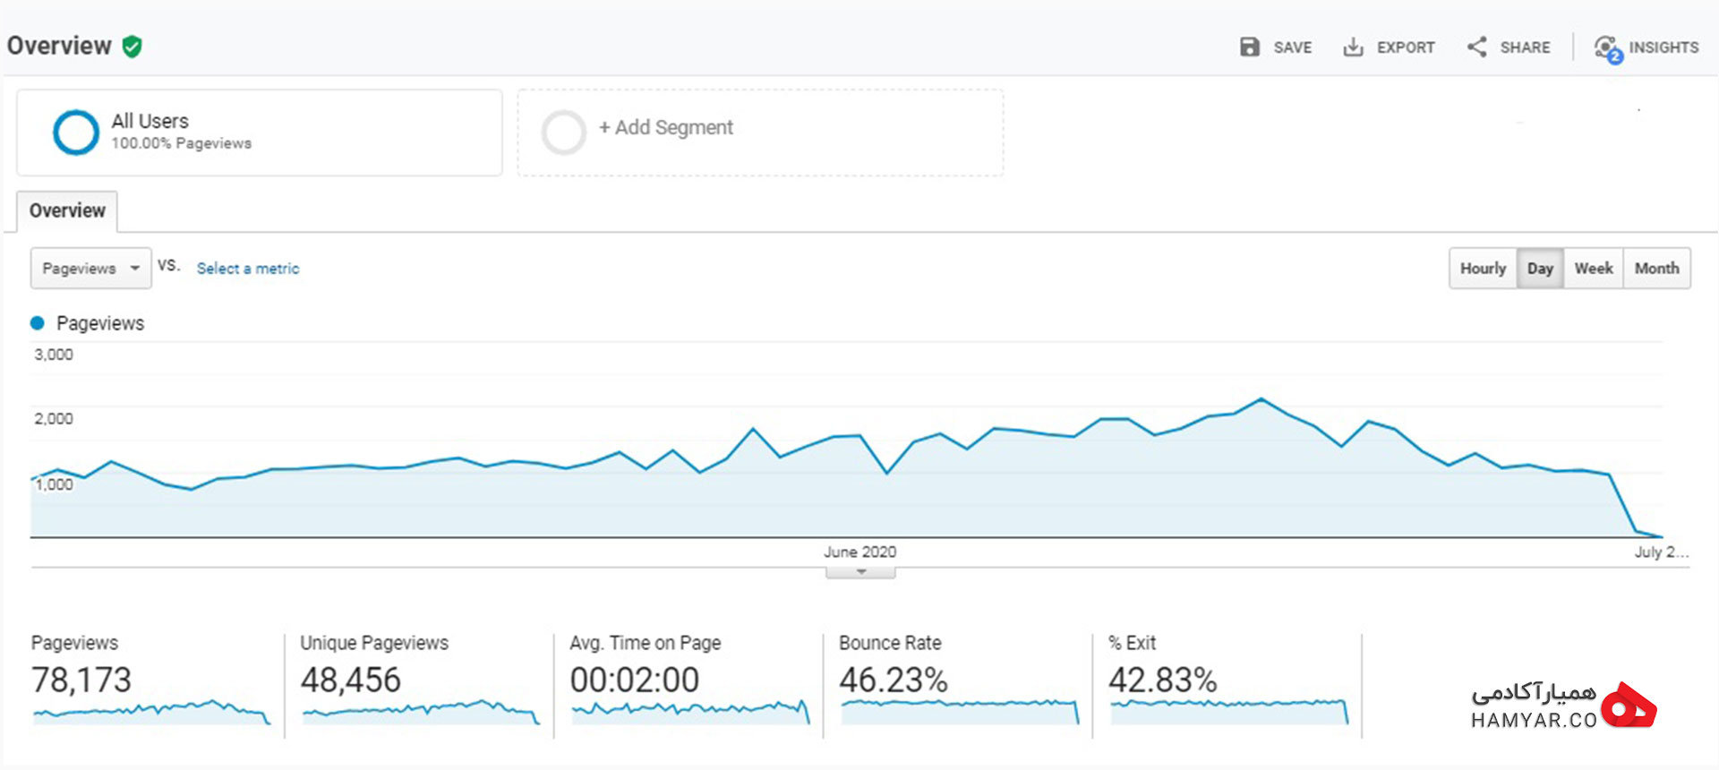Select the Overview tab
Screen dimensions: 1719x770
tap(67, 211)
